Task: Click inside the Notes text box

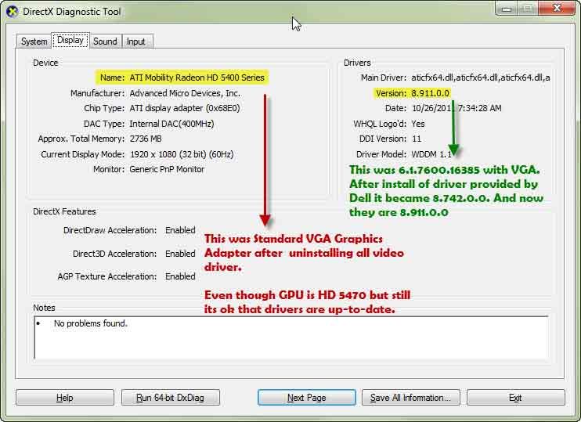Action: click(291, 337)
